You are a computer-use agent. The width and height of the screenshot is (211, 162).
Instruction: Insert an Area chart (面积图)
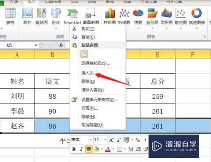pyautogui.click(x=167, y=13)
